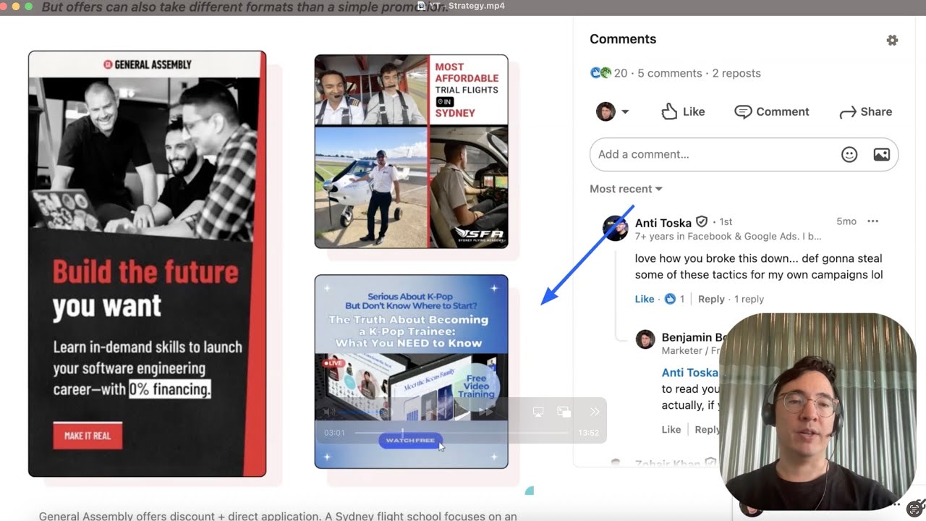Open the double-chevron more options in video controls

click(595, 412)
